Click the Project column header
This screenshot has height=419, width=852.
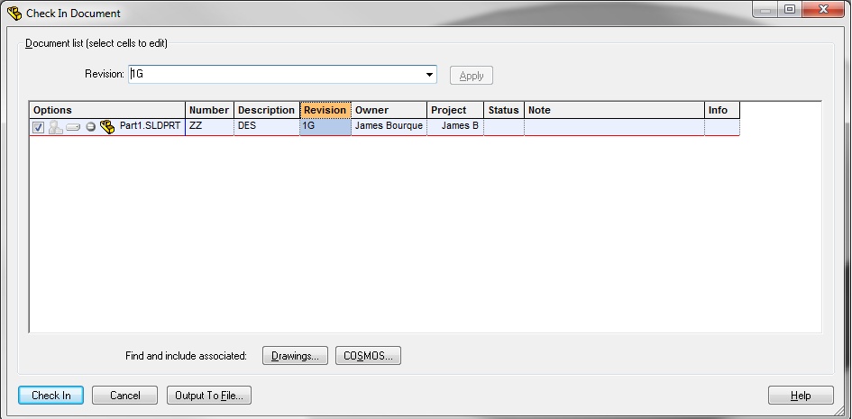(455, 110)
